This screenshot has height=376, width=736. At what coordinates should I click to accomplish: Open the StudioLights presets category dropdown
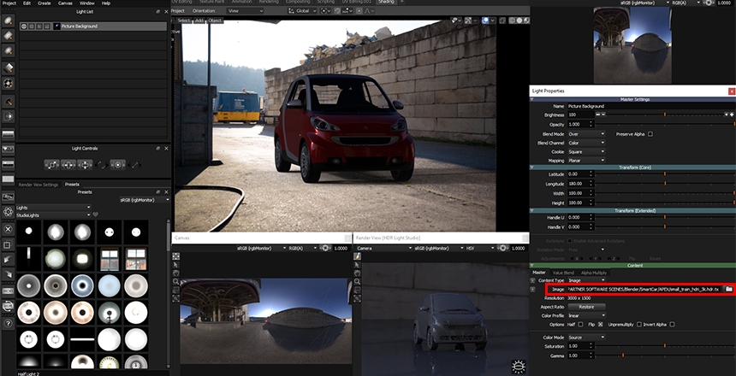(53, 214)
